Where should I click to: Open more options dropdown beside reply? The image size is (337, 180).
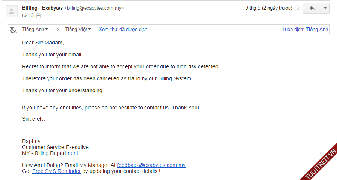pyautogui.click(x=325, y=8)
